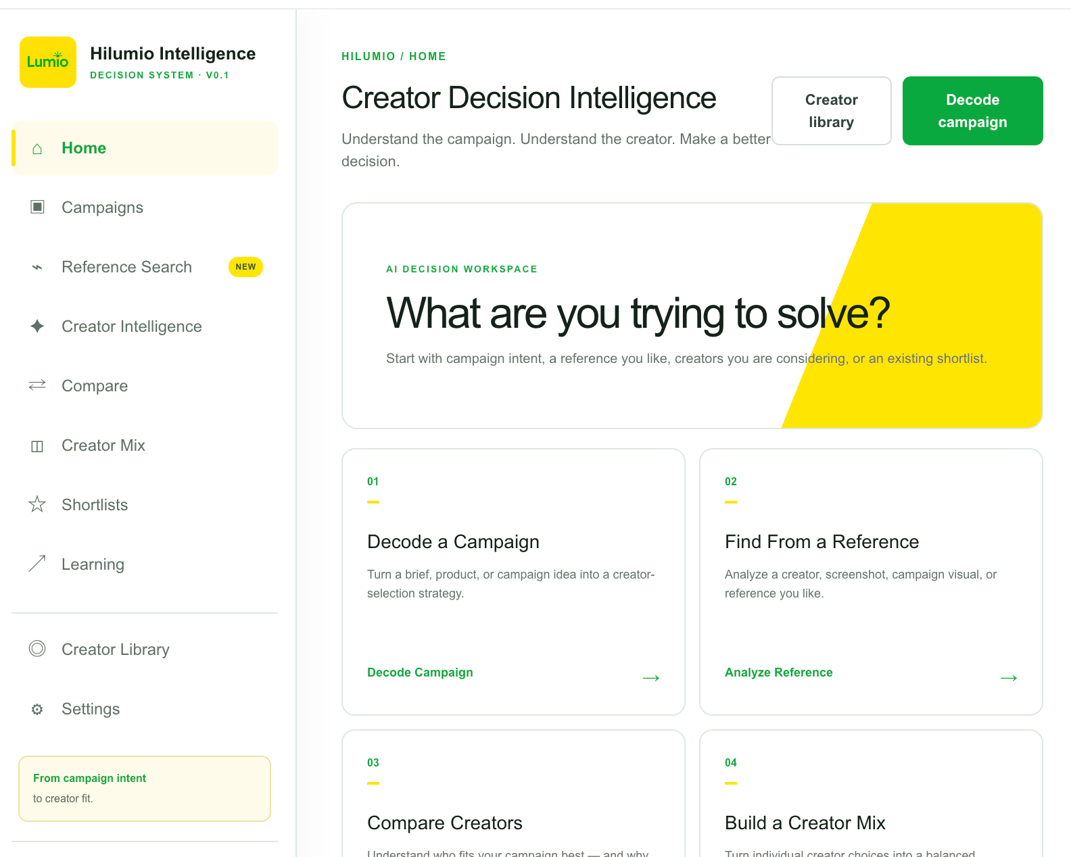The width and height of the screenshot is (1071, 857).
Task: Click the green Decode campaign button
Action: pyautogui.click(x=973, y=111)
